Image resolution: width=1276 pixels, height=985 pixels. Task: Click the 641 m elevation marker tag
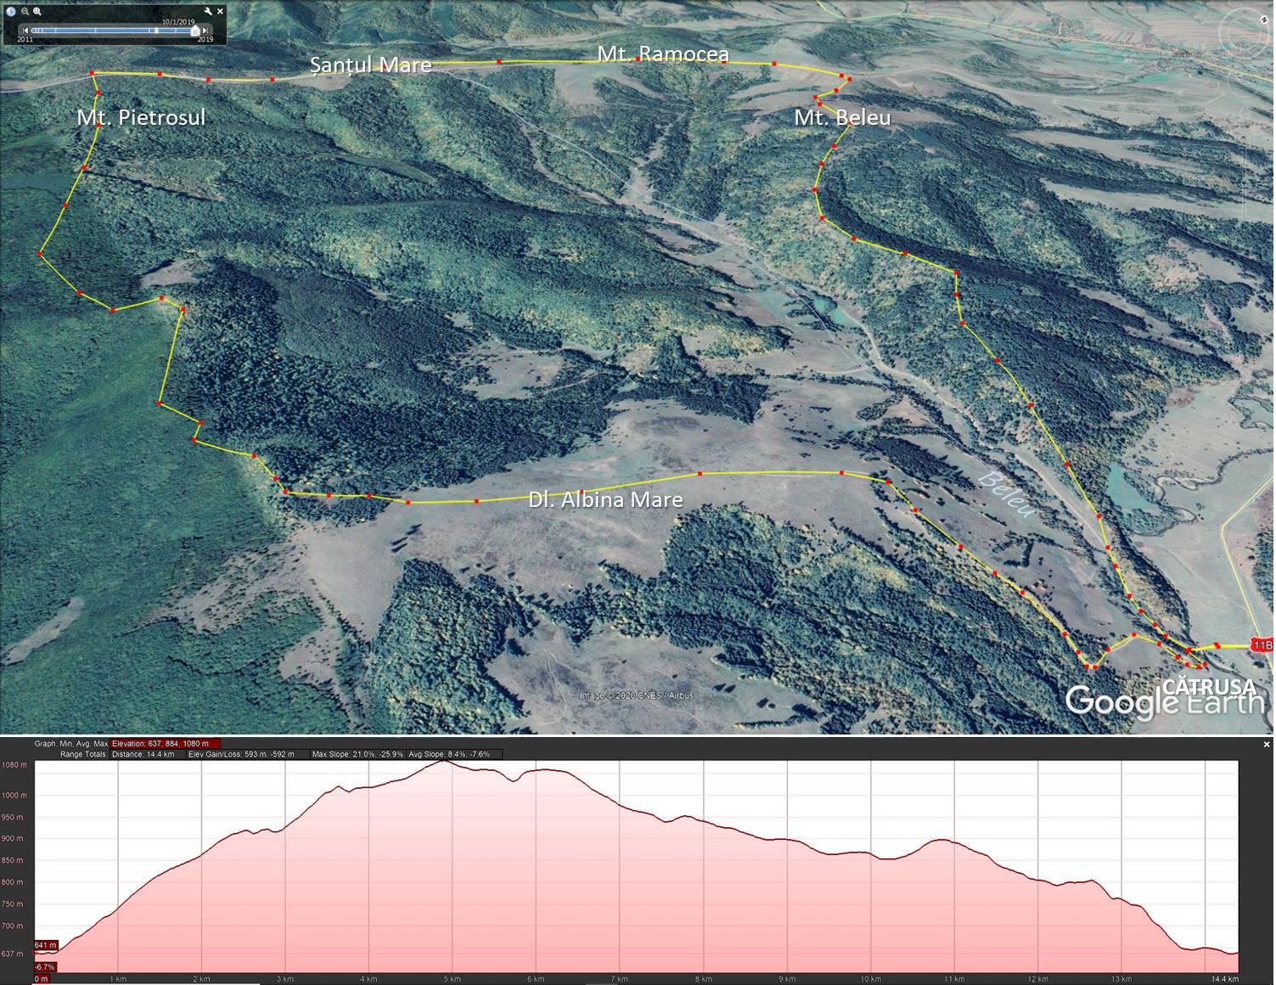tap(46, 945)
